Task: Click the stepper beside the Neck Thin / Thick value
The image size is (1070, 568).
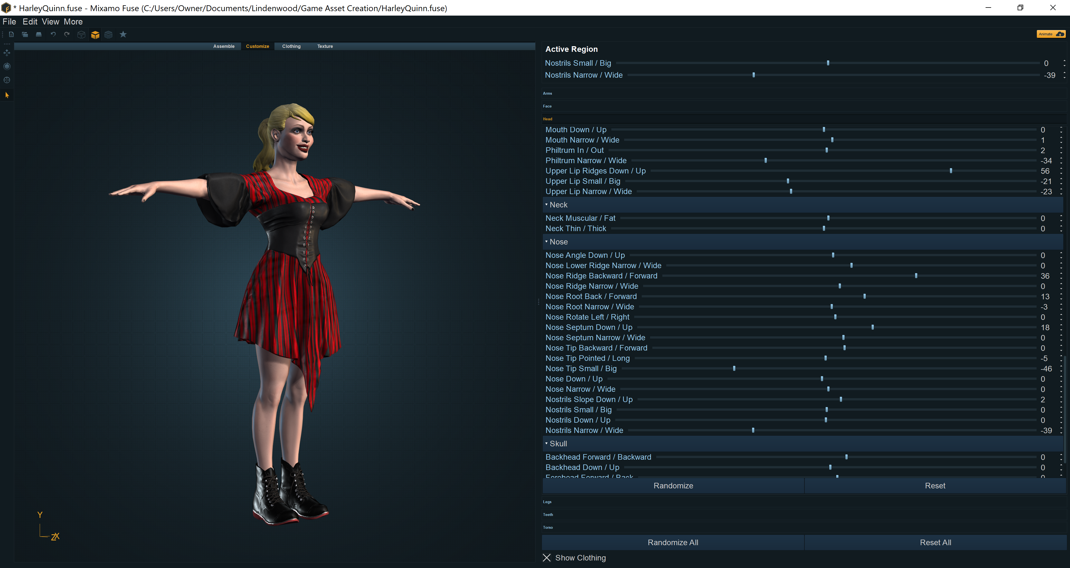Action: point(1061,229)
